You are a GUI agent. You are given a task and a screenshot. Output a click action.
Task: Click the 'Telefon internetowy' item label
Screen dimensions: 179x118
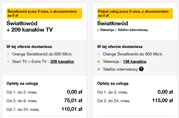(120, 69)
